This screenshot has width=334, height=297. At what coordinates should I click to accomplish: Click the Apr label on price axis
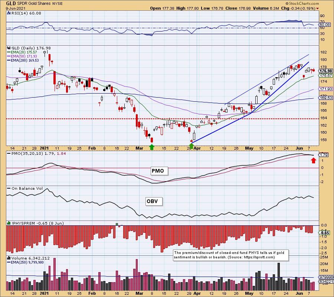pyautogui.click(x=197, y=148)
